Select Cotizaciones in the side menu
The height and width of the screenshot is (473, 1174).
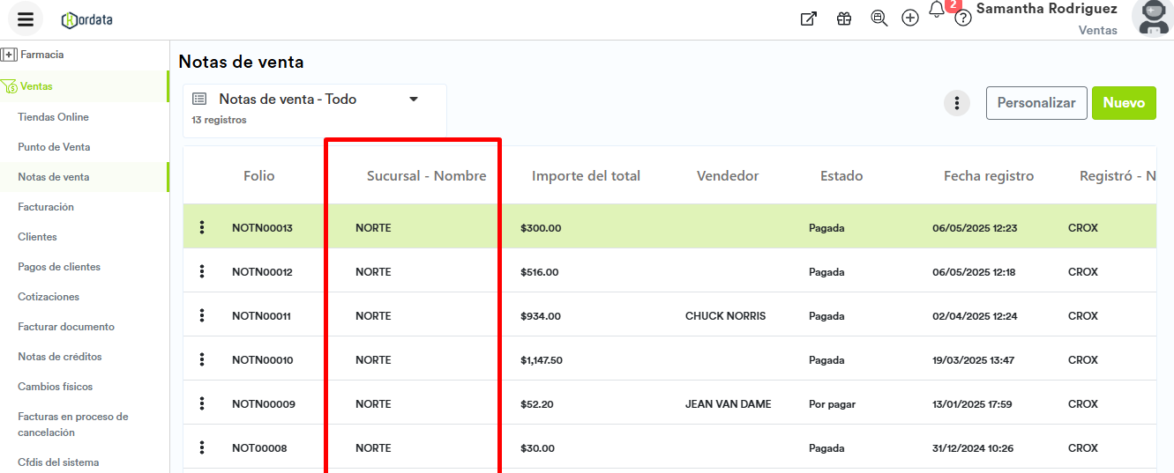[x=49, y=297]
